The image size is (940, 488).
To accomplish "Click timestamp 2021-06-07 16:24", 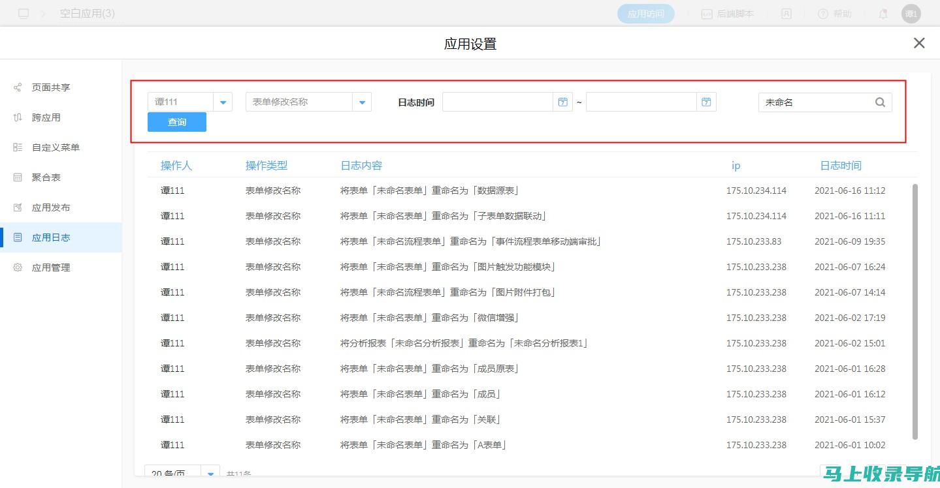I will [x=850, y=267].
